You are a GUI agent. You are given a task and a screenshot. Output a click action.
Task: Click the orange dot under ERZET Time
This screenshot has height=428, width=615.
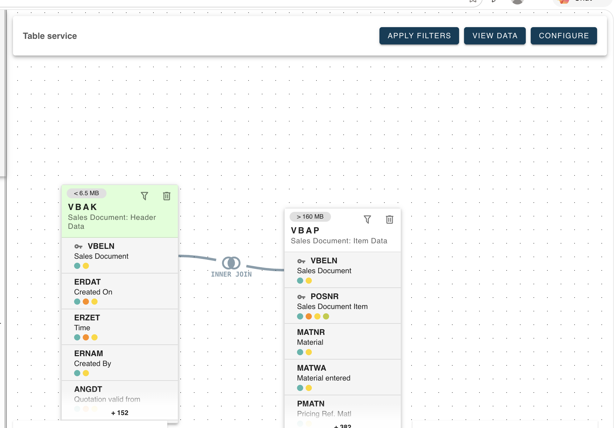pyautogui.click(x=86, y=337)
